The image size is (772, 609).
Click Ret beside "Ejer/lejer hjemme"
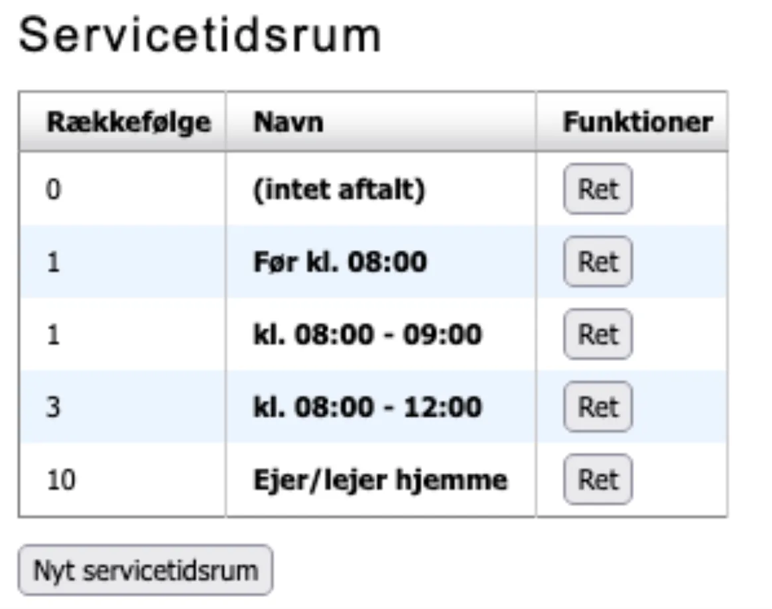click(597, 479)
